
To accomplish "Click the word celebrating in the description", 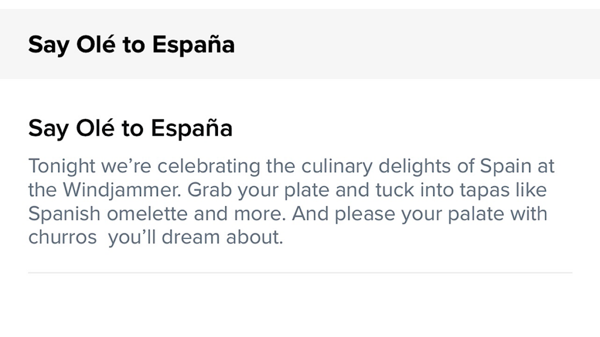I will 209,167.
